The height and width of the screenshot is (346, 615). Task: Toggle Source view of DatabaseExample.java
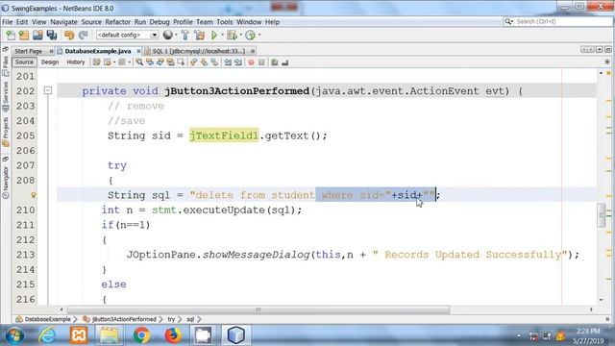coord(24,62)
